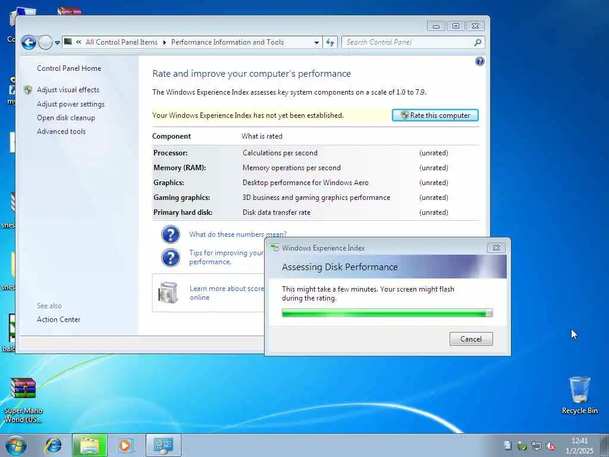Expand the breadcrumb arrow after All Control Panel Items

[x=164, y=42]
